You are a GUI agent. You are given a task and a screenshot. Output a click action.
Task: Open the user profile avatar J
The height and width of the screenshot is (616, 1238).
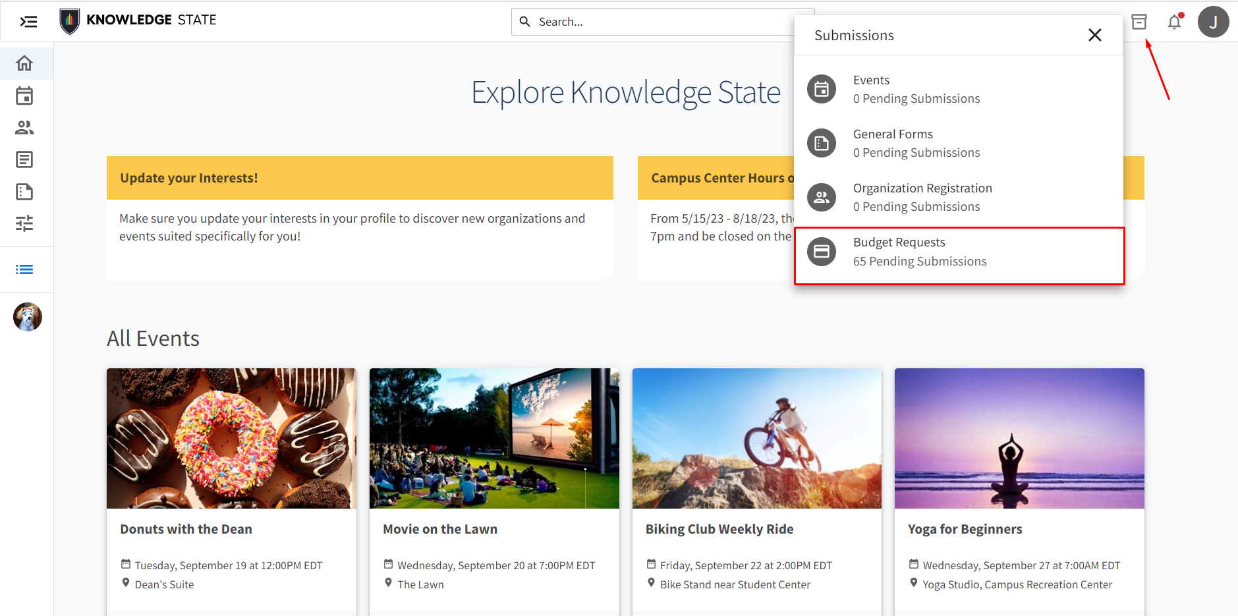(1214, 22)
